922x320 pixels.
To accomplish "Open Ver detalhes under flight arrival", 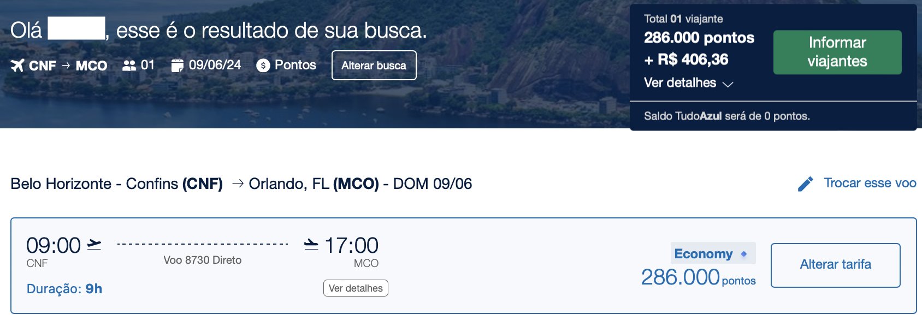I will pos(356,288).
